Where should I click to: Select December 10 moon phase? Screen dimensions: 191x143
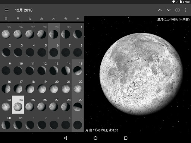tap(18, 69)
